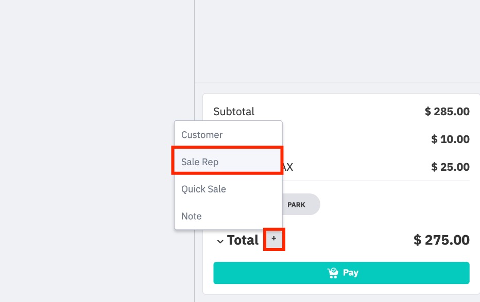Click the $ 25.00 tax amount

pos(450,167)
